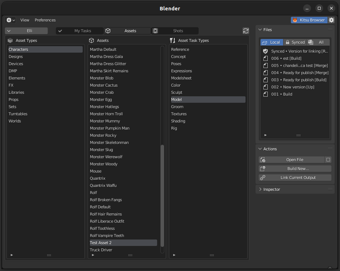
Task: Expand filter triangle under Asset Task Types
Action: point(174,255)
